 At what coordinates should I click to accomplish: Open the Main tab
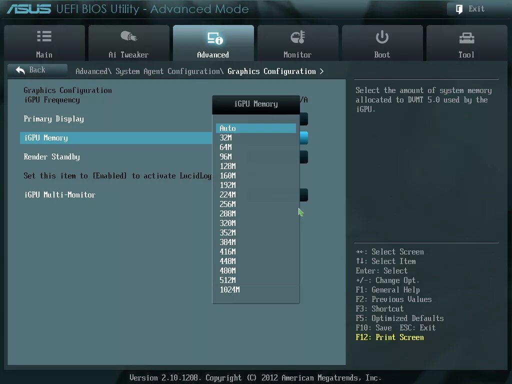pyautogui.click(x=44, y=43)
